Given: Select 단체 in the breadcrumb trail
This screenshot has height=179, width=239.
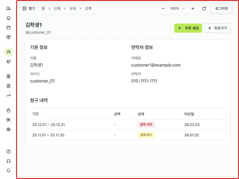Looking at the screenshot, I should [x=57, y=8].
